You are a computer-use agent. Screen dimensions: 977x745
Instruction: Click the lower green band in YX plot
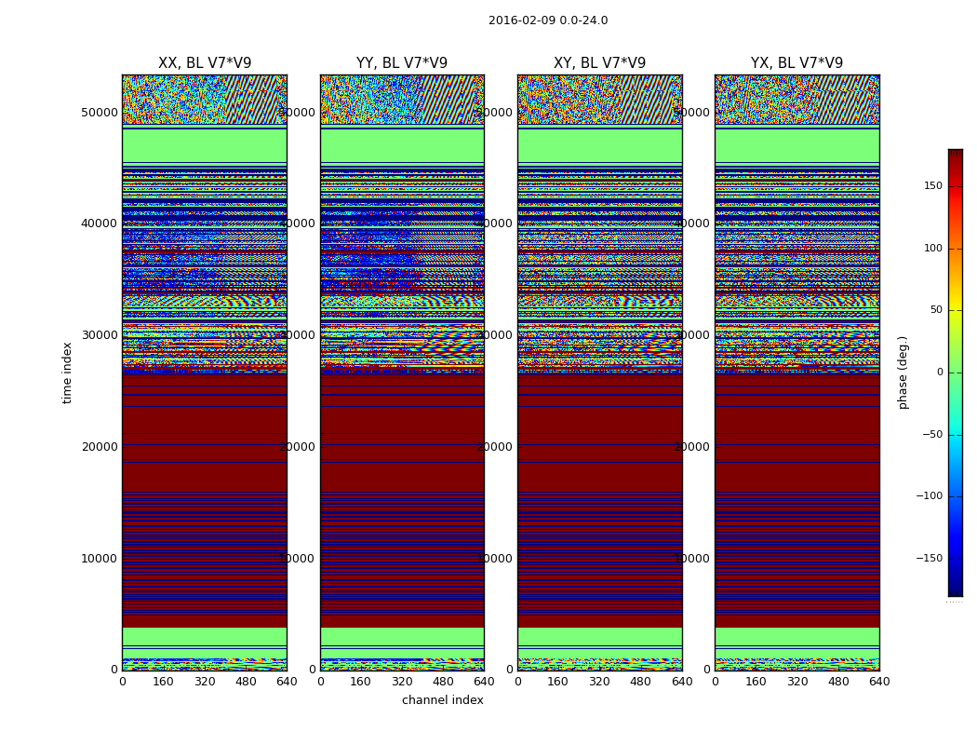tap(796, 637)
